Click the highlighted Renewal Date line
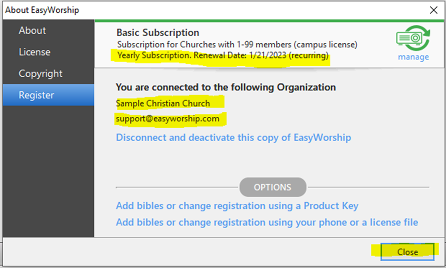 [223, 56]
